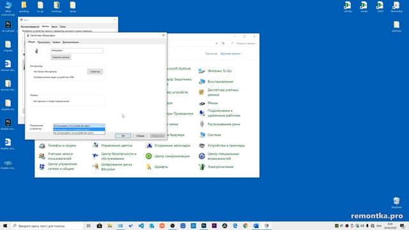Choose the option not to use this device (off)

tap(79, 133)
